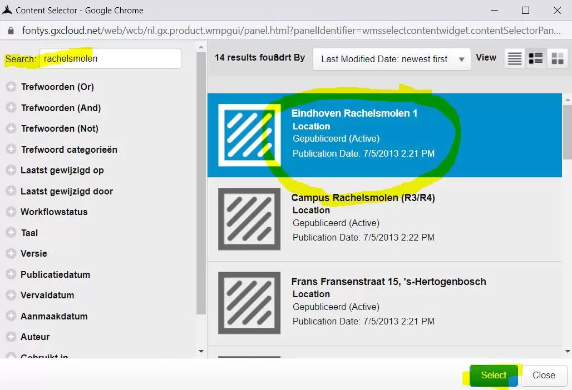
Task: Expand the Auteur filter plus icon
Action: [11, 337]
